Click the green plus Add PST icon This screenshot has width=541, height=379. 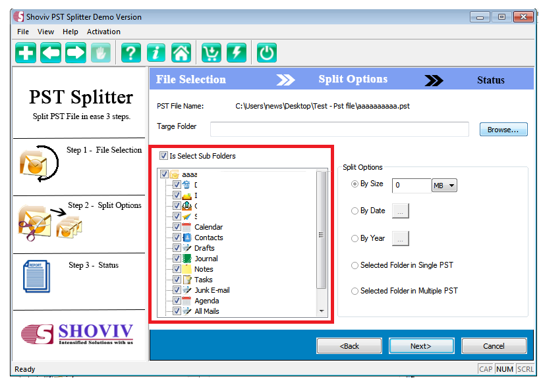pos(25,52)
